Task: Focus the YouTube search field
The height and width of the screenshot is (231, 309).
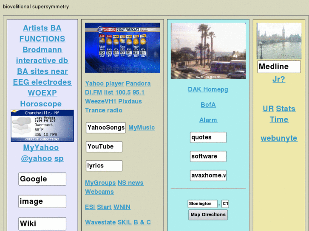Action: pos(104,147)
